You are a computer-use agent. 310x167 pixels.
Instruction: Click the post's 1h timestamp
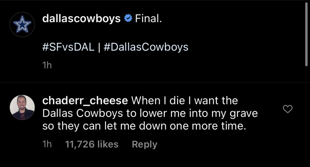(x=46, y=66)
